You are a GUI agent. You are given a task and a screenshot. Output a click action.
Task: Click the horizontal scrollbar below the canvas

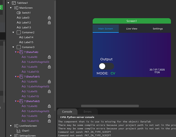click(110, 106)
